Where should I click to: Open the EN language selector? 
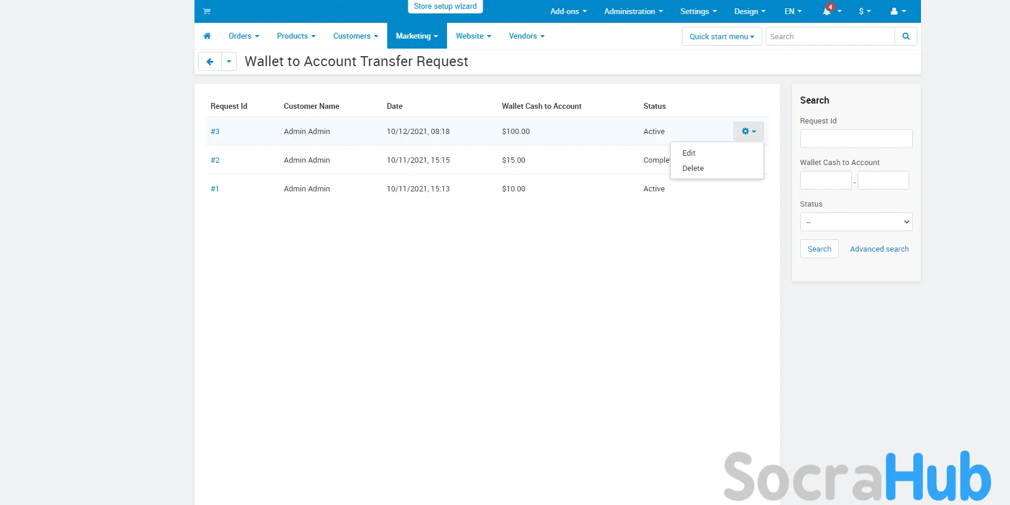pos(793,11)
